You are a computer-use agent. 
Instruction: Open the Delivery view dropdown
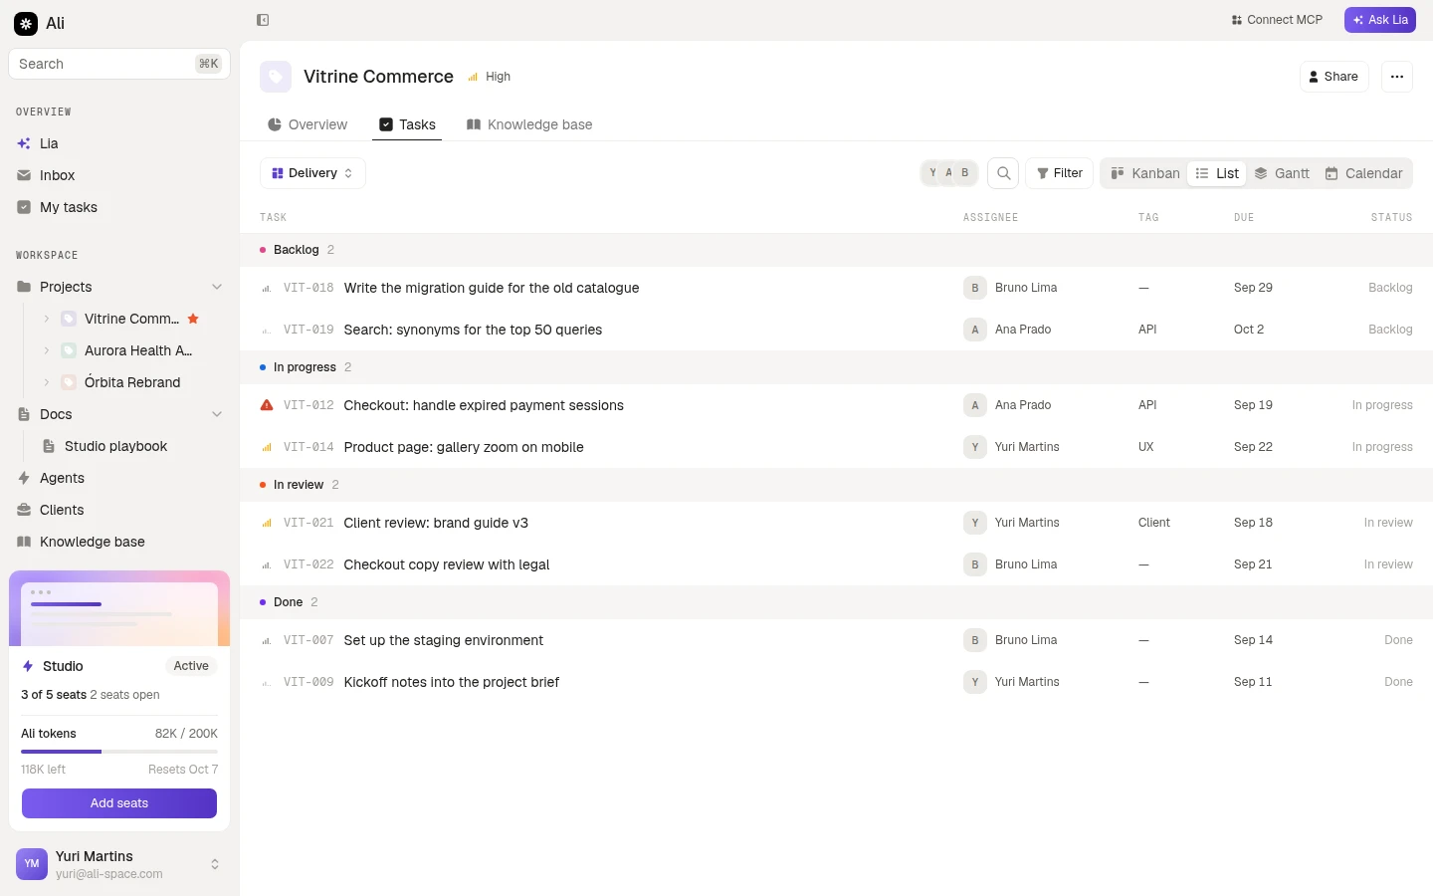click(312, 173)
